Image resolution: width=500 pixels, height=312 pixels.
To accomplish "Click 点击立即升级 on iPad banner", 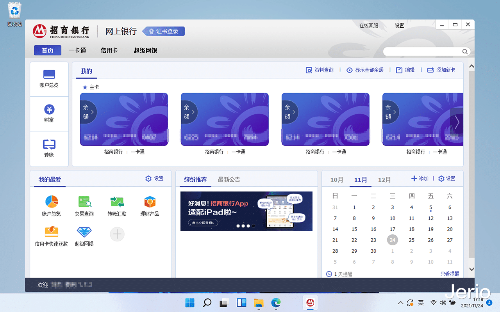I will pos(203,223).
